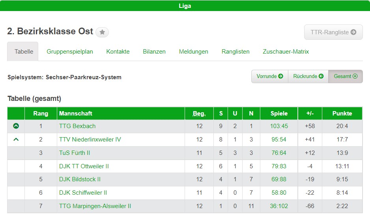Switch to the Rückrunde view

pyautogui.click(x=308, y=76)
